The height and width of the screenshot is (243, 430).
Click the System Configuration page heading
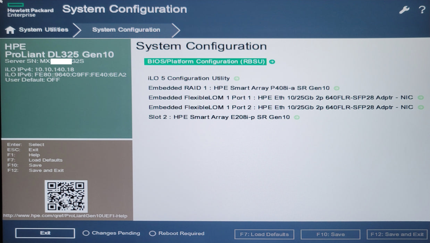[201, 46]
